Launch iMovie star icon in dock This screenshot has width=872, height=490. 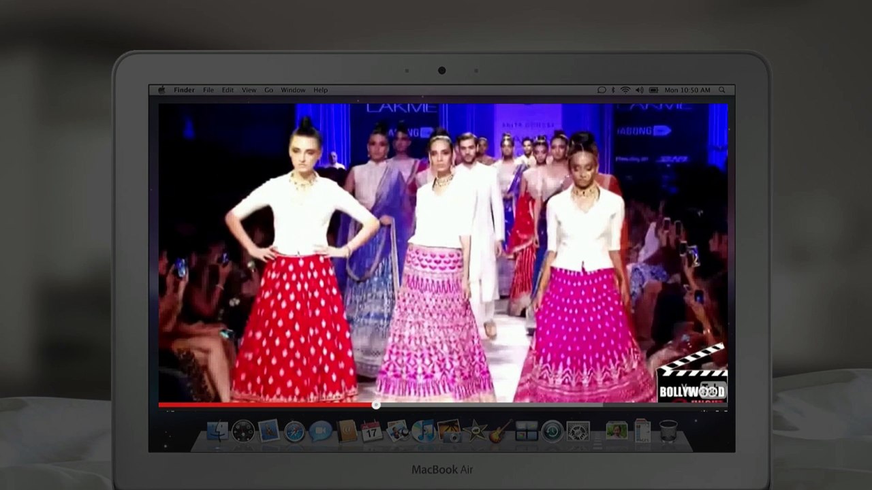pyautogui.click(x=474, y=431)
